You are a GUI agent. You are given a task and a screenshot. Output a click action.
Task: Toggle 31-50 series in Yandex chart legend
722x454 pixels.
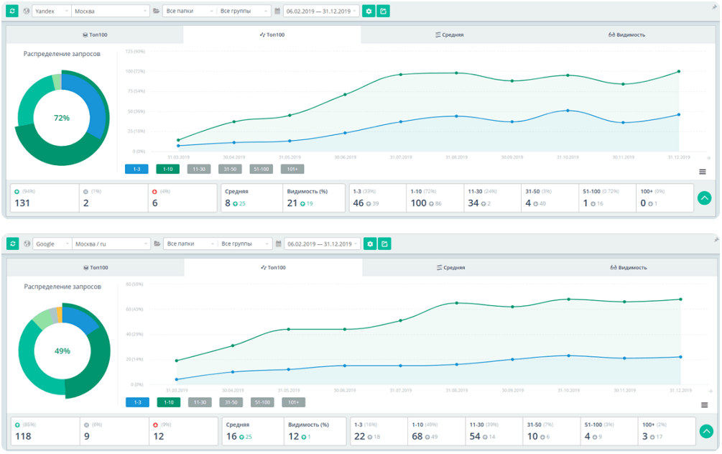[230, 169]
